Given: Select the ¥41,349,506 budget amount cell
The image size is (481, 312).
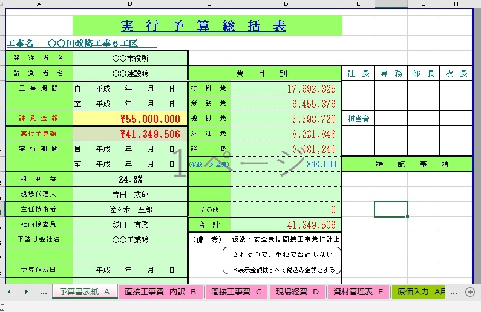Looking at the screenshot, I should point(130,134).
